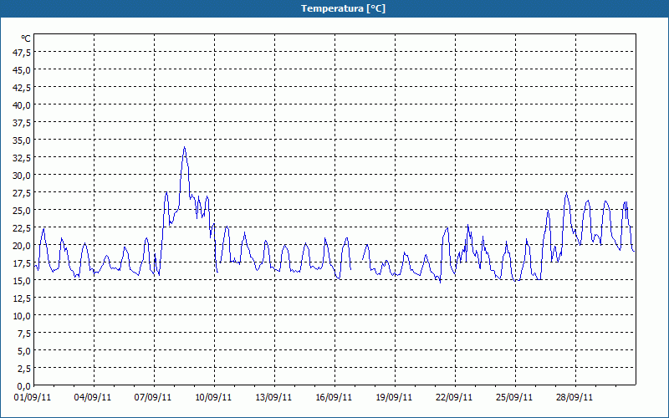Select the 45,0 y-axis label
This screenshot has width=669, height=418.
click(22, 70)
